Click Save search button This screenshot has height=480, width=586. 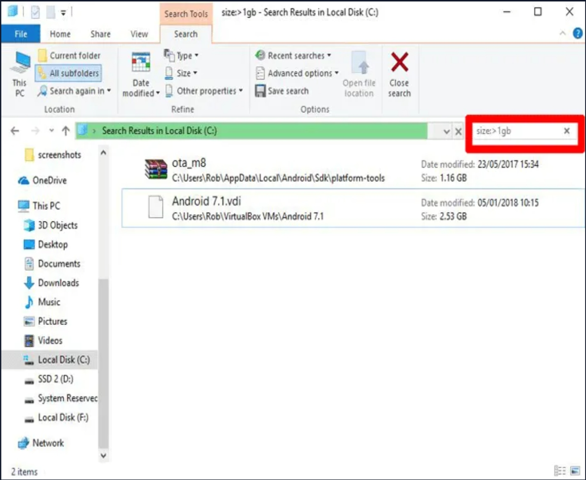point(282,91)
